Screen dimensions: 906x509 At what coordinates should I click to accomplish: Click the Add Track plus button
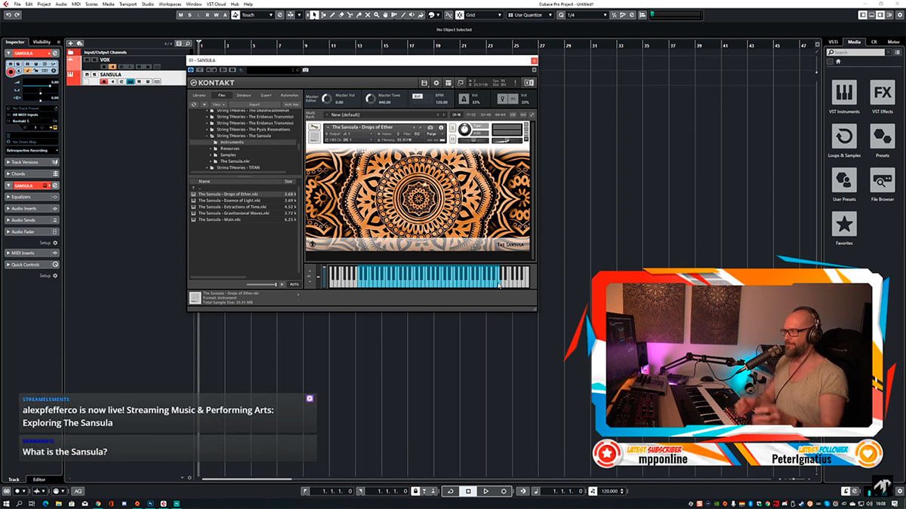coord(69,44)
